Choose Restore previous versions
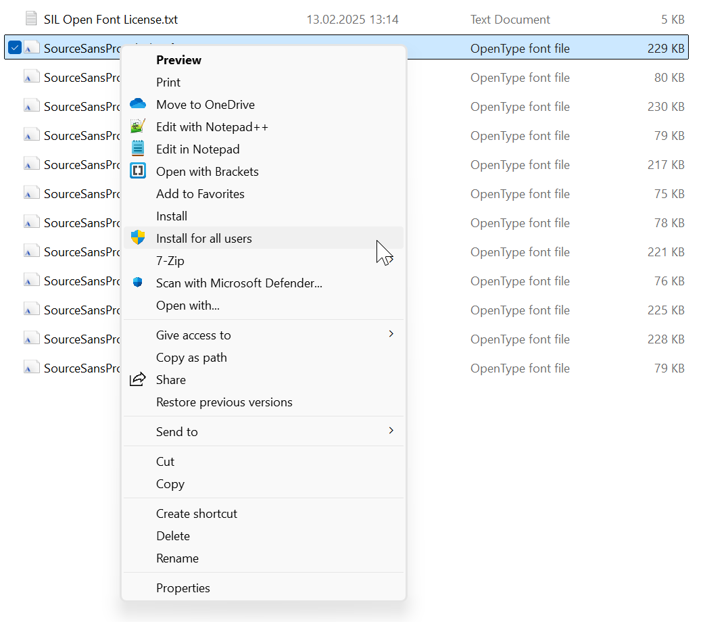The height and width of the screenshot is (622, 705). click(x=264, y=402)
